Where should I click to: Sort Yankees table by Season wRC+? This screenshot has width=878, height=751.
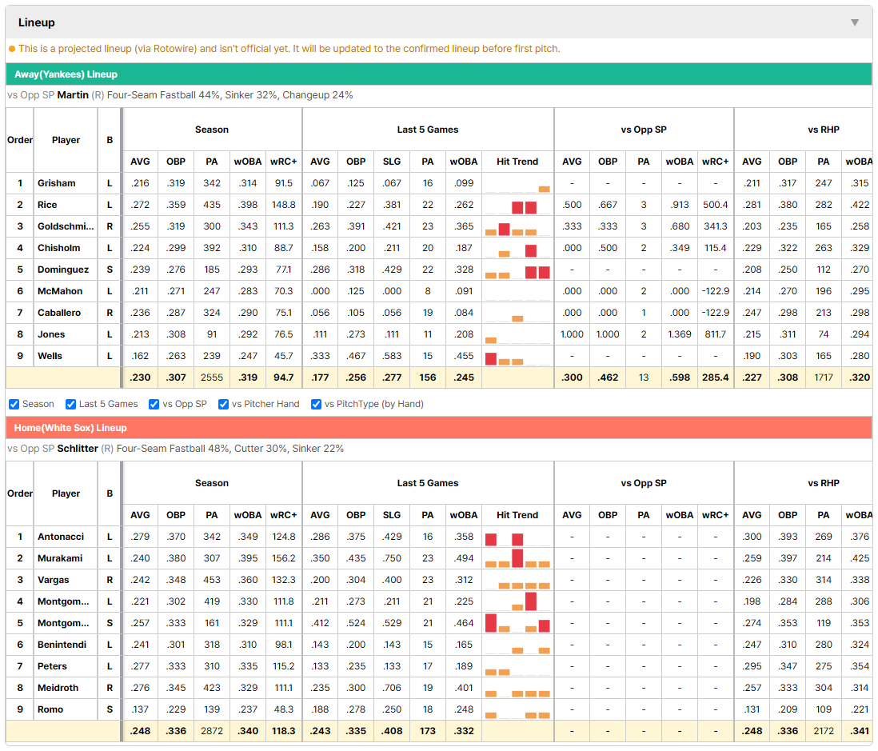(x=283, y=162)
